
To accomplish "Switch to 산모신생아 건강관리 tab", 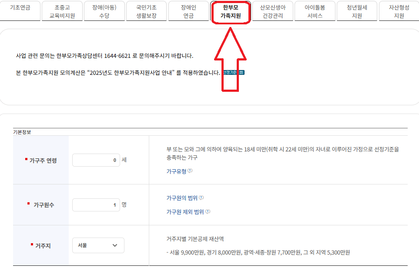I will tap(273, 11).
